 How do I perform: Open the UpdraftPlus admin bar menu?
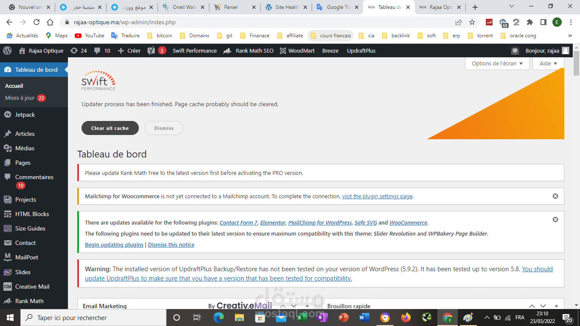tap(361, 51)
